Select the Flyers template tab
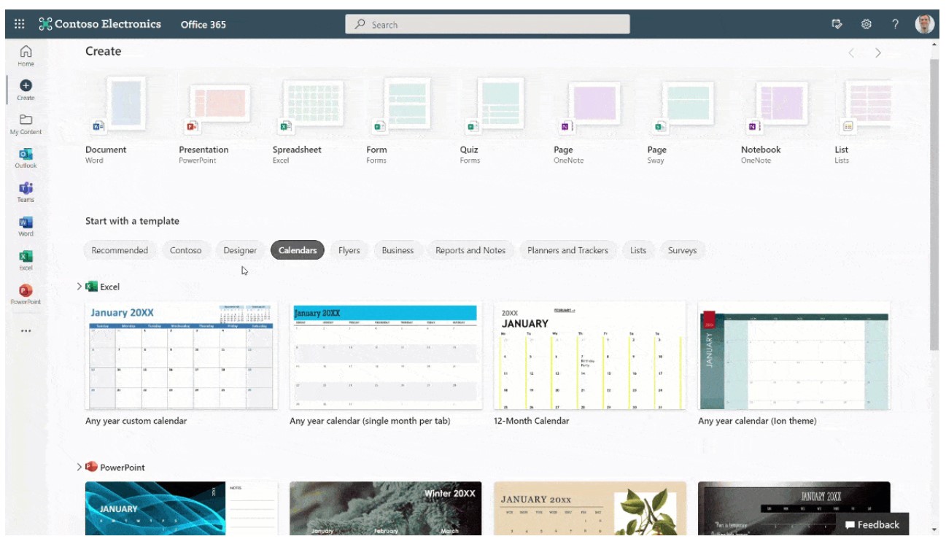946x547 pixels. [x=349, y=250]
